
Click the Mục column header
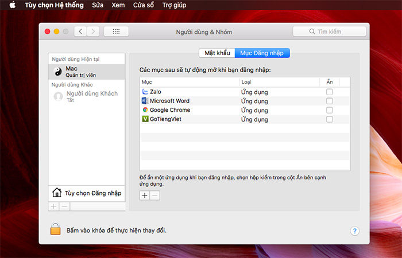pyautogui.click(x=190, y=82)
